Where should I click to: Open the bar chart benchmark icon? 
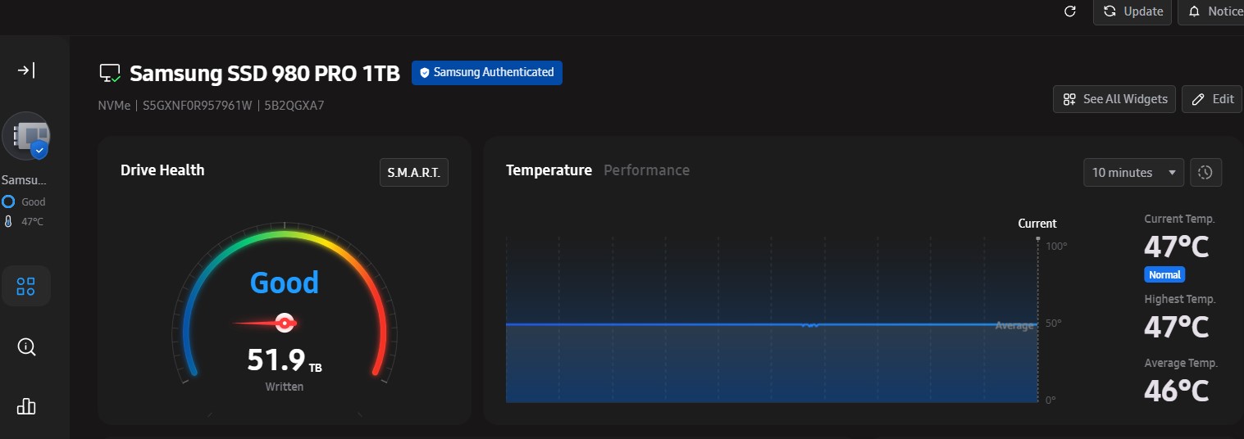pos(26,406)
